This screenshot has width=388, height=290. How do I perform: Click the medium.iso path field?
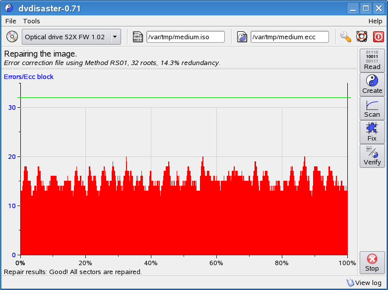pyautogui.click(x=185, y=37)
